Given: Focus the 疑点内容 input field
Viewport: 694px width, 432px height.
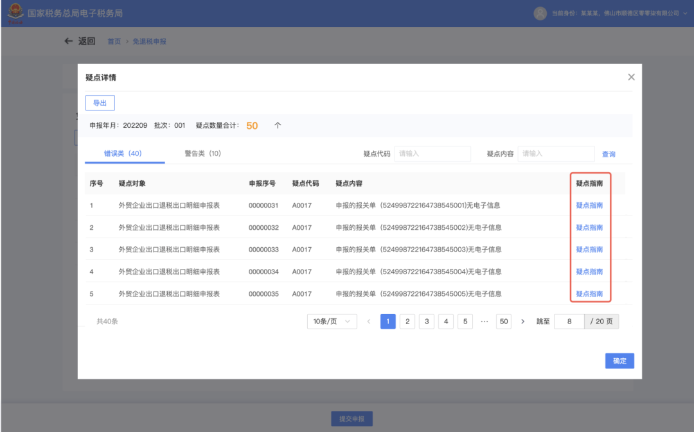Looking at the screenshot, I should 555,154.
